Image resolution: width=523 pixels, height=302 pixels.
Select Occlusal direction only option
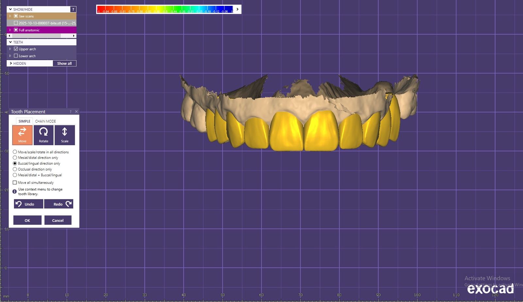(15, 169)
